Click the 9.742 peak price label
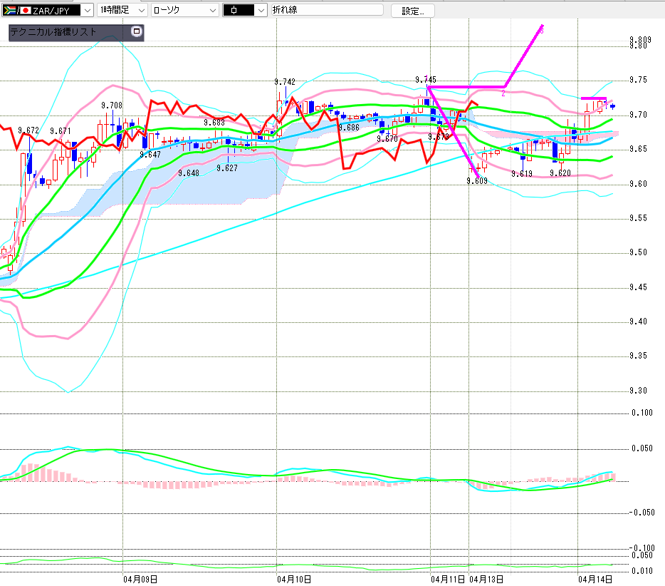Image resolution: width=665 pixels, height=586 pixels. tap(285, 82)
